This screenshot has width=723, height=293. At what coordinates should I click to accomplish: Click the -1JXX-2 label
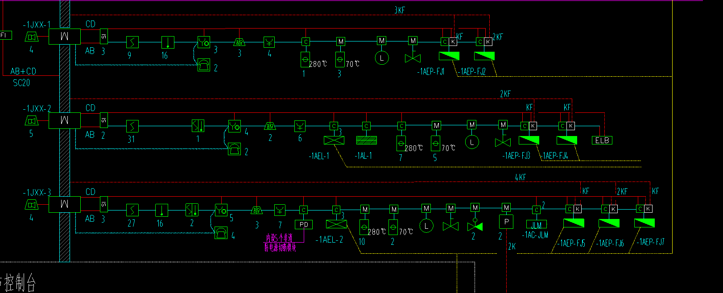37,108
